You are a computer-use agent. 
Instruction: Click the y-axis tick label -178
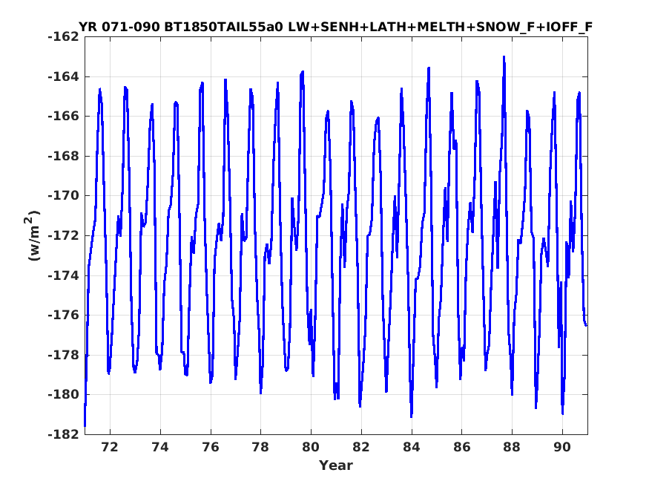point(63,355)
